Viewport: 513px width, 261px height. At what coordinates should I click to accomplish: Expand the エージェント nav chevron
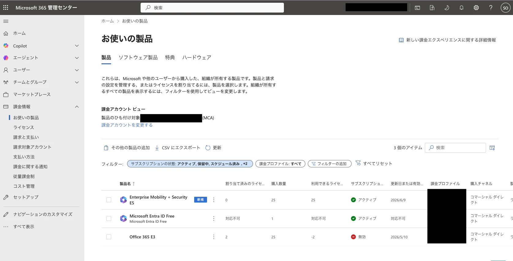[77, 58]
